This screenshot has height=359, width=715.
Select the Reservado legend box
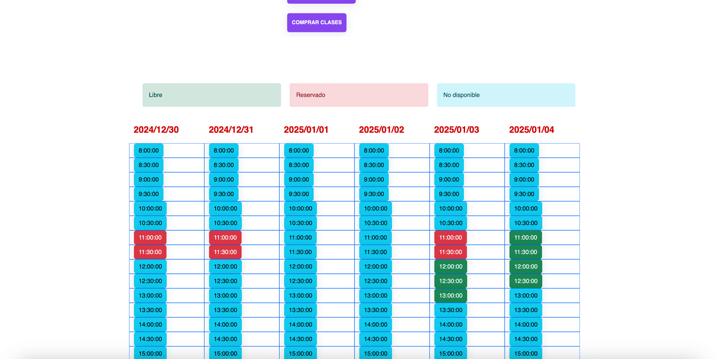358,95
